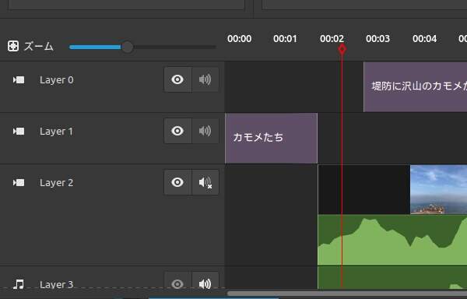Select the sky video clip thumbnail on Layer 2
Screen dimensions: 467x299
click(x=438, y=189)
